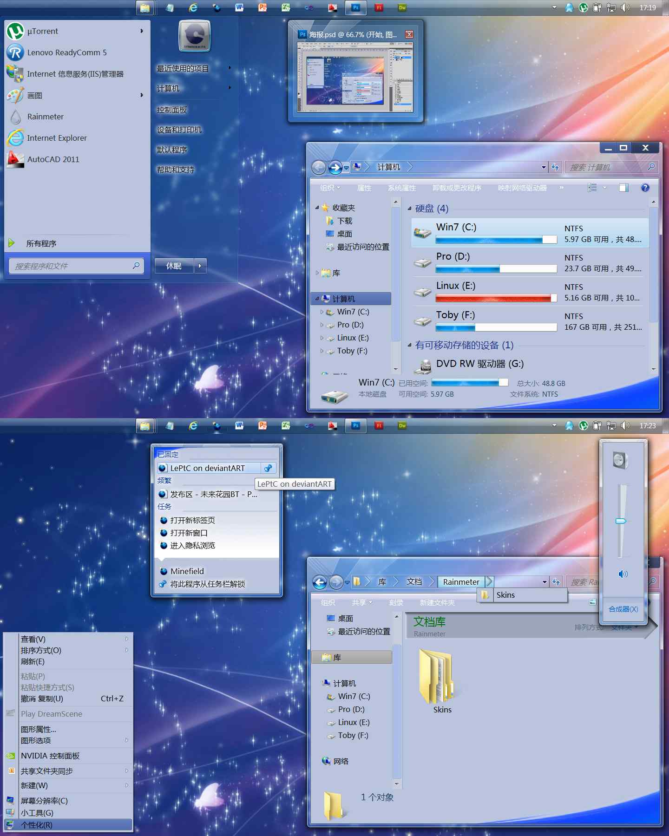Screen dimensions: 669x836
Task: Open PowerPoint from the 17:23 taskbar
Action: (262, 425)
